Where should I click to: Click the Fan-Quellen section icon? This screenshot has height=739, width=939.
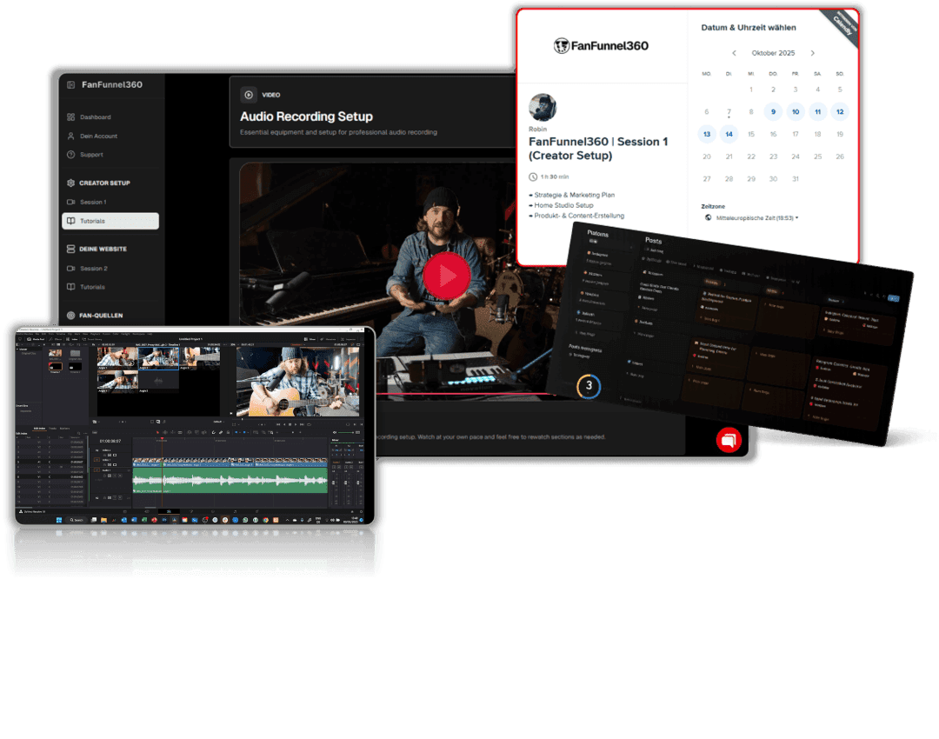(71, 316)
